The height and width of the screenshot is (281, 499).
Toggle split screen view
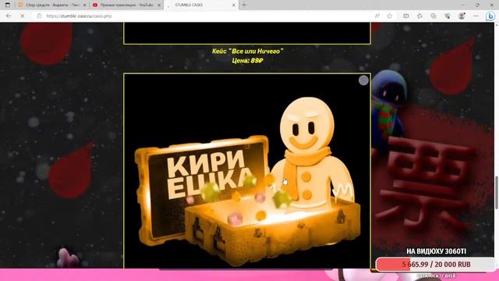point(405,16)
